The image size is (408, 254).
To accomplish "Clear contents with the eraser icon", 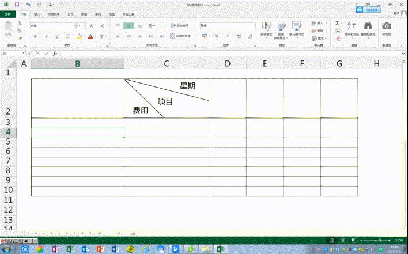I will (x=338, y=39).
